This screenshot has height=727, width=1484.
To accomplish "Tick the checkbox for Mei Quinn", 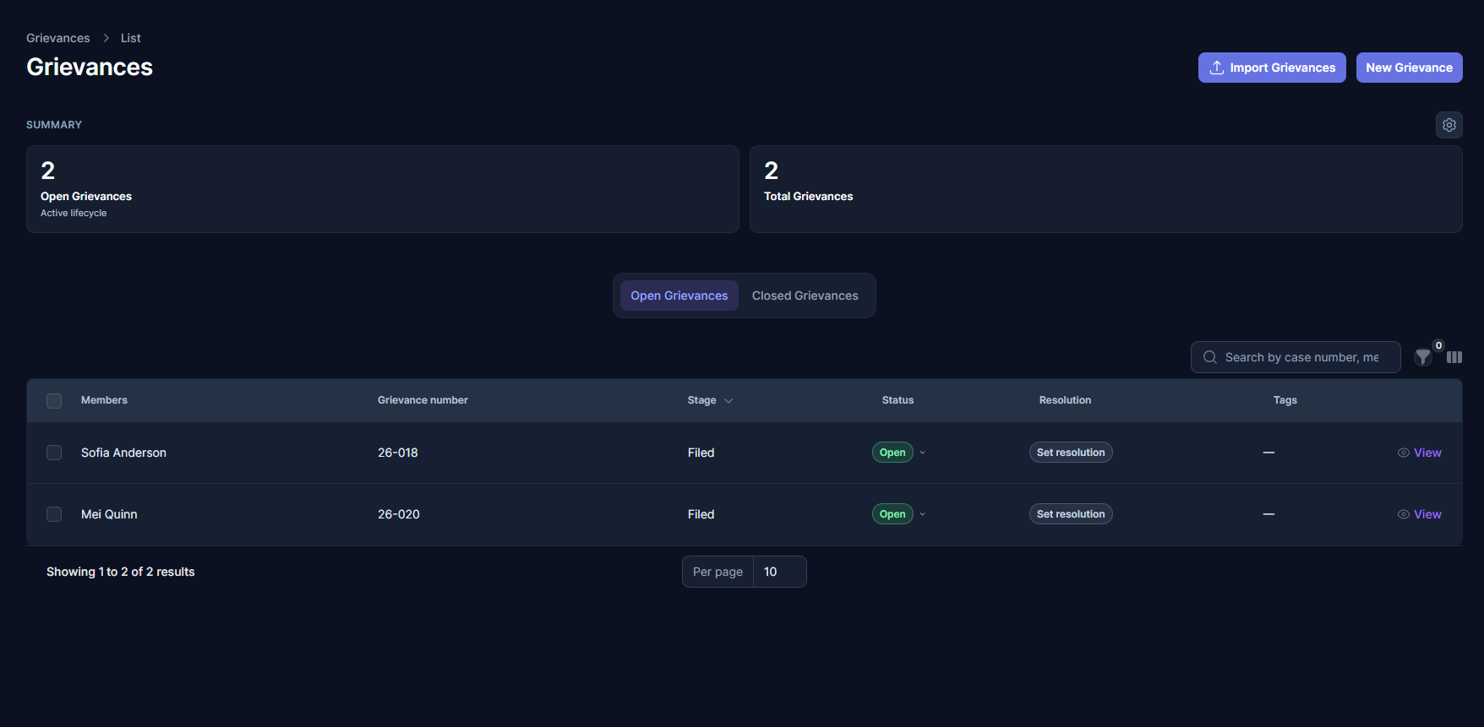I will point(54,514).
